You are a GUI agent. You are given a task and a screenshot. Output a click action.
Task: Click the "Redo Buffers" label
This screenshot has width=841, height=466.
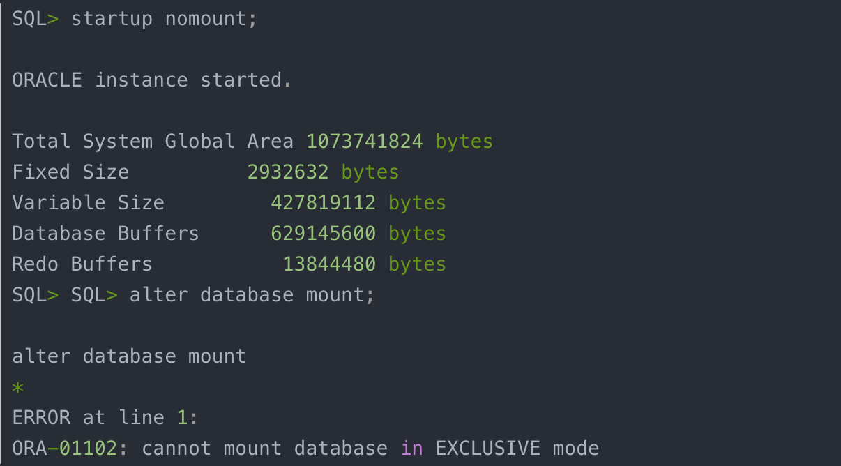(82, 264)
